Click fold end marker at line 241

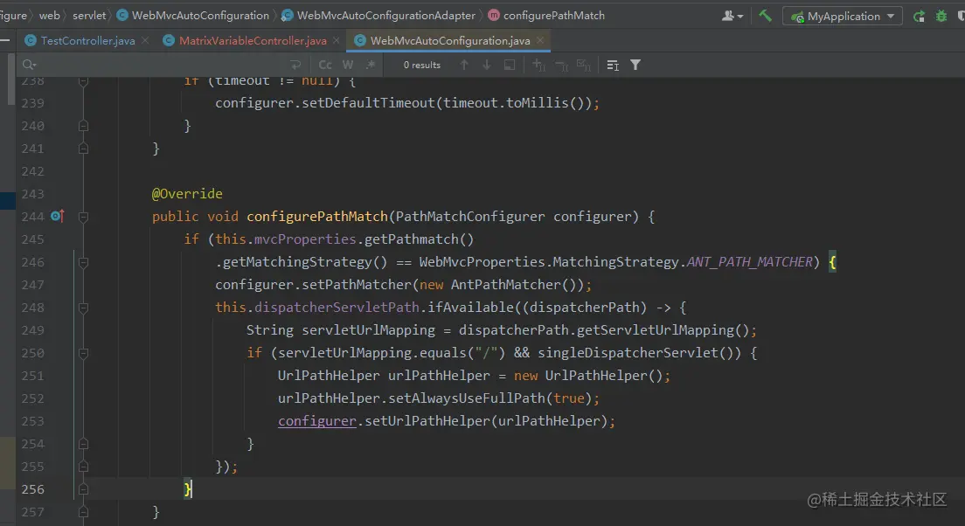[83, 149]
